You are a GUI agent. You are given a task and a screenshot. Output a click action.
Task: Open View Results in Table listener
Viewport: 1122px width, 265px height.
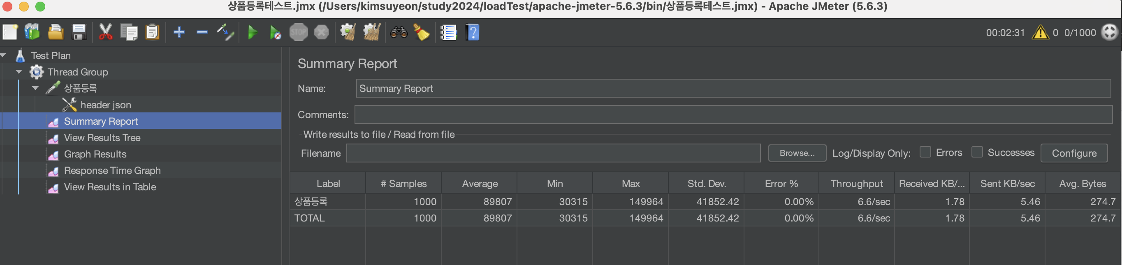110,187
